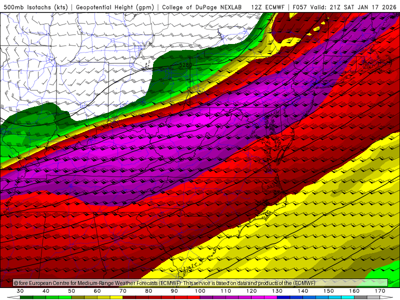Click the "College of DuPage NEXLAB" header text
The image size is (400, 300).
202,7
